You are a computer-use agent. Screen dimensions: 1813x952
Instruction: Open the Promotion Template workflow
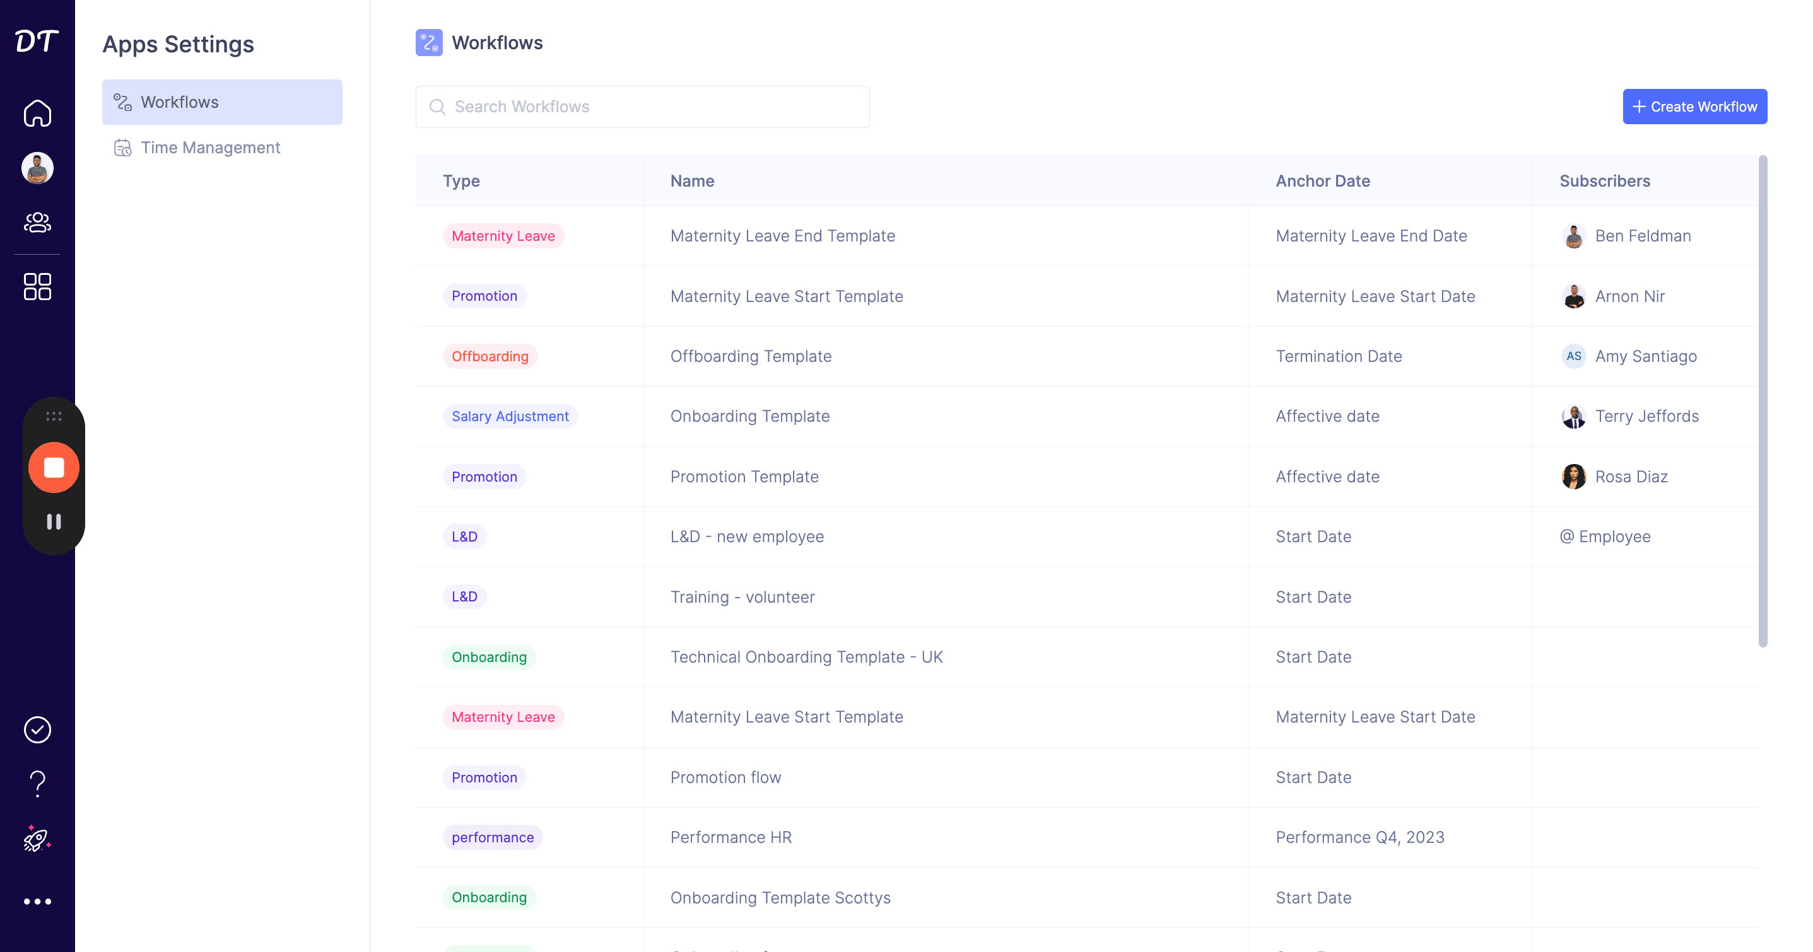pos(744,477)
